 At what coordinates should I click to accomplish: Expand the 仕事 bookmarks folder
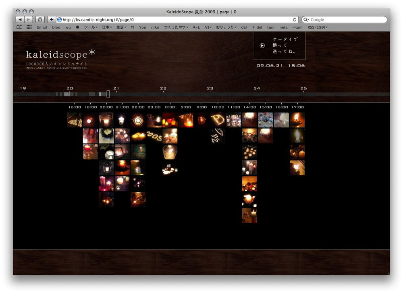(x=107, y=27)
